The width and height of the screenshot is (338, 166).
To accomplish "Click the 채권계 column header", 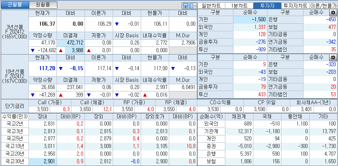I will [239, 117].
